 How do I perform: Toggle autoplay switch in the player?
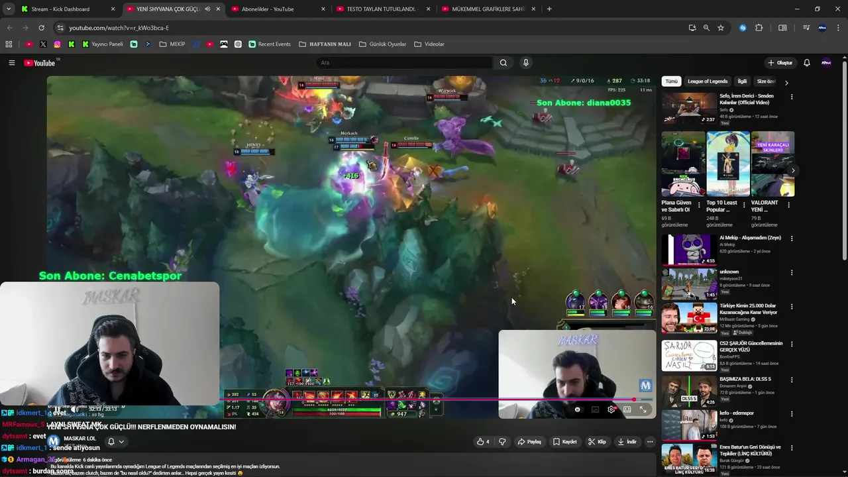578,409
